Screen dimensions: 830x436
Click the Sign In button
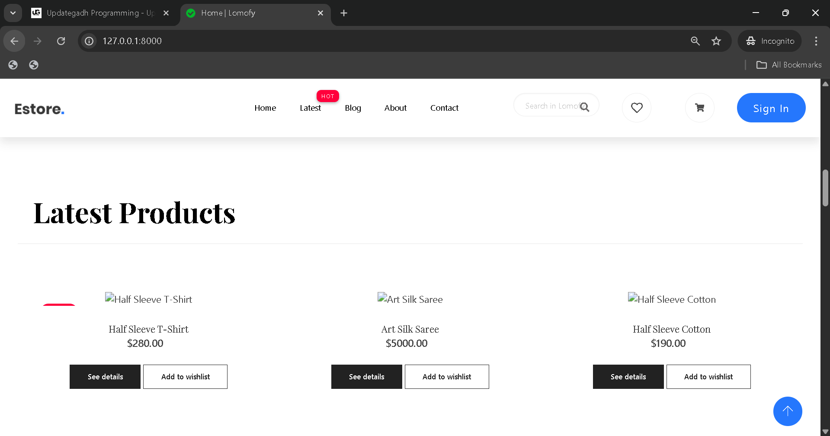coord(771,108)
